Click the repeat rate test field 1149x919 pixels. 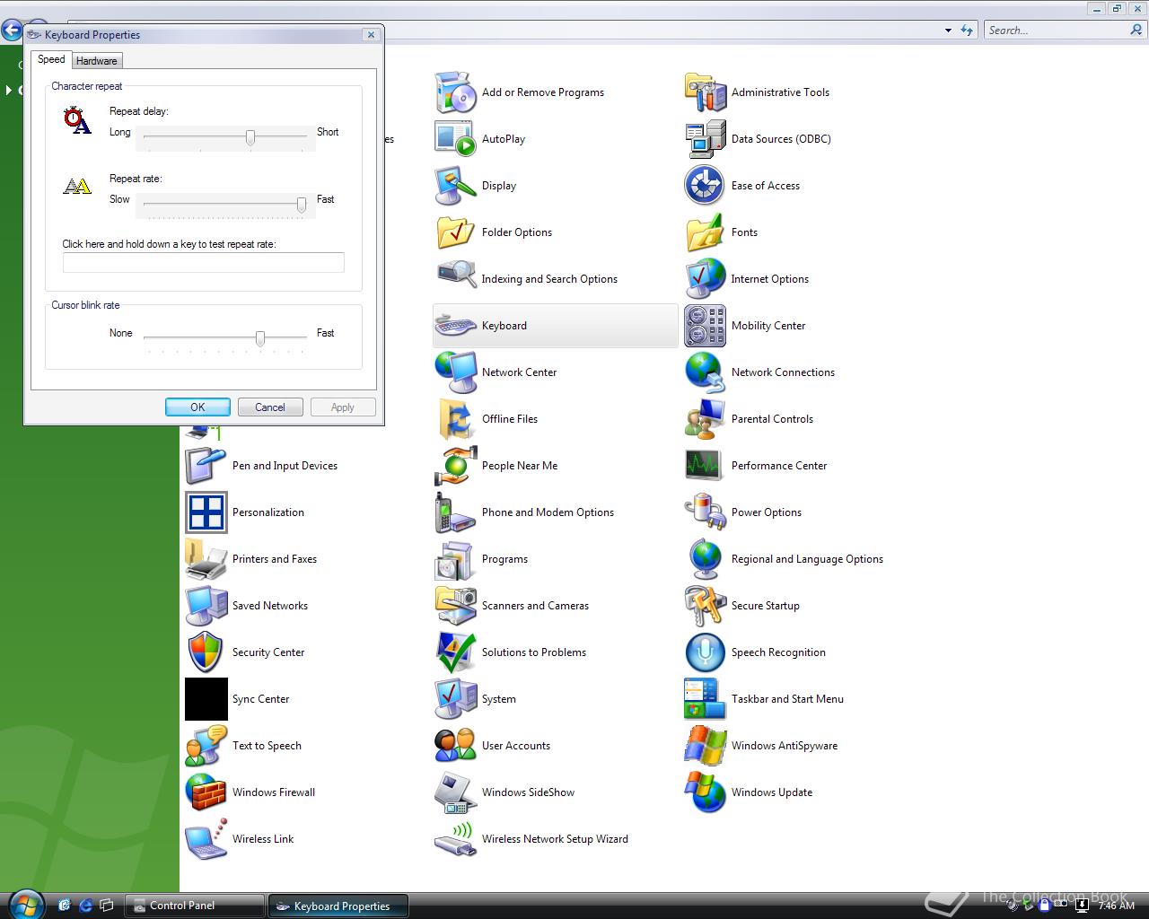pyautogui.click(x=204, y=262)
